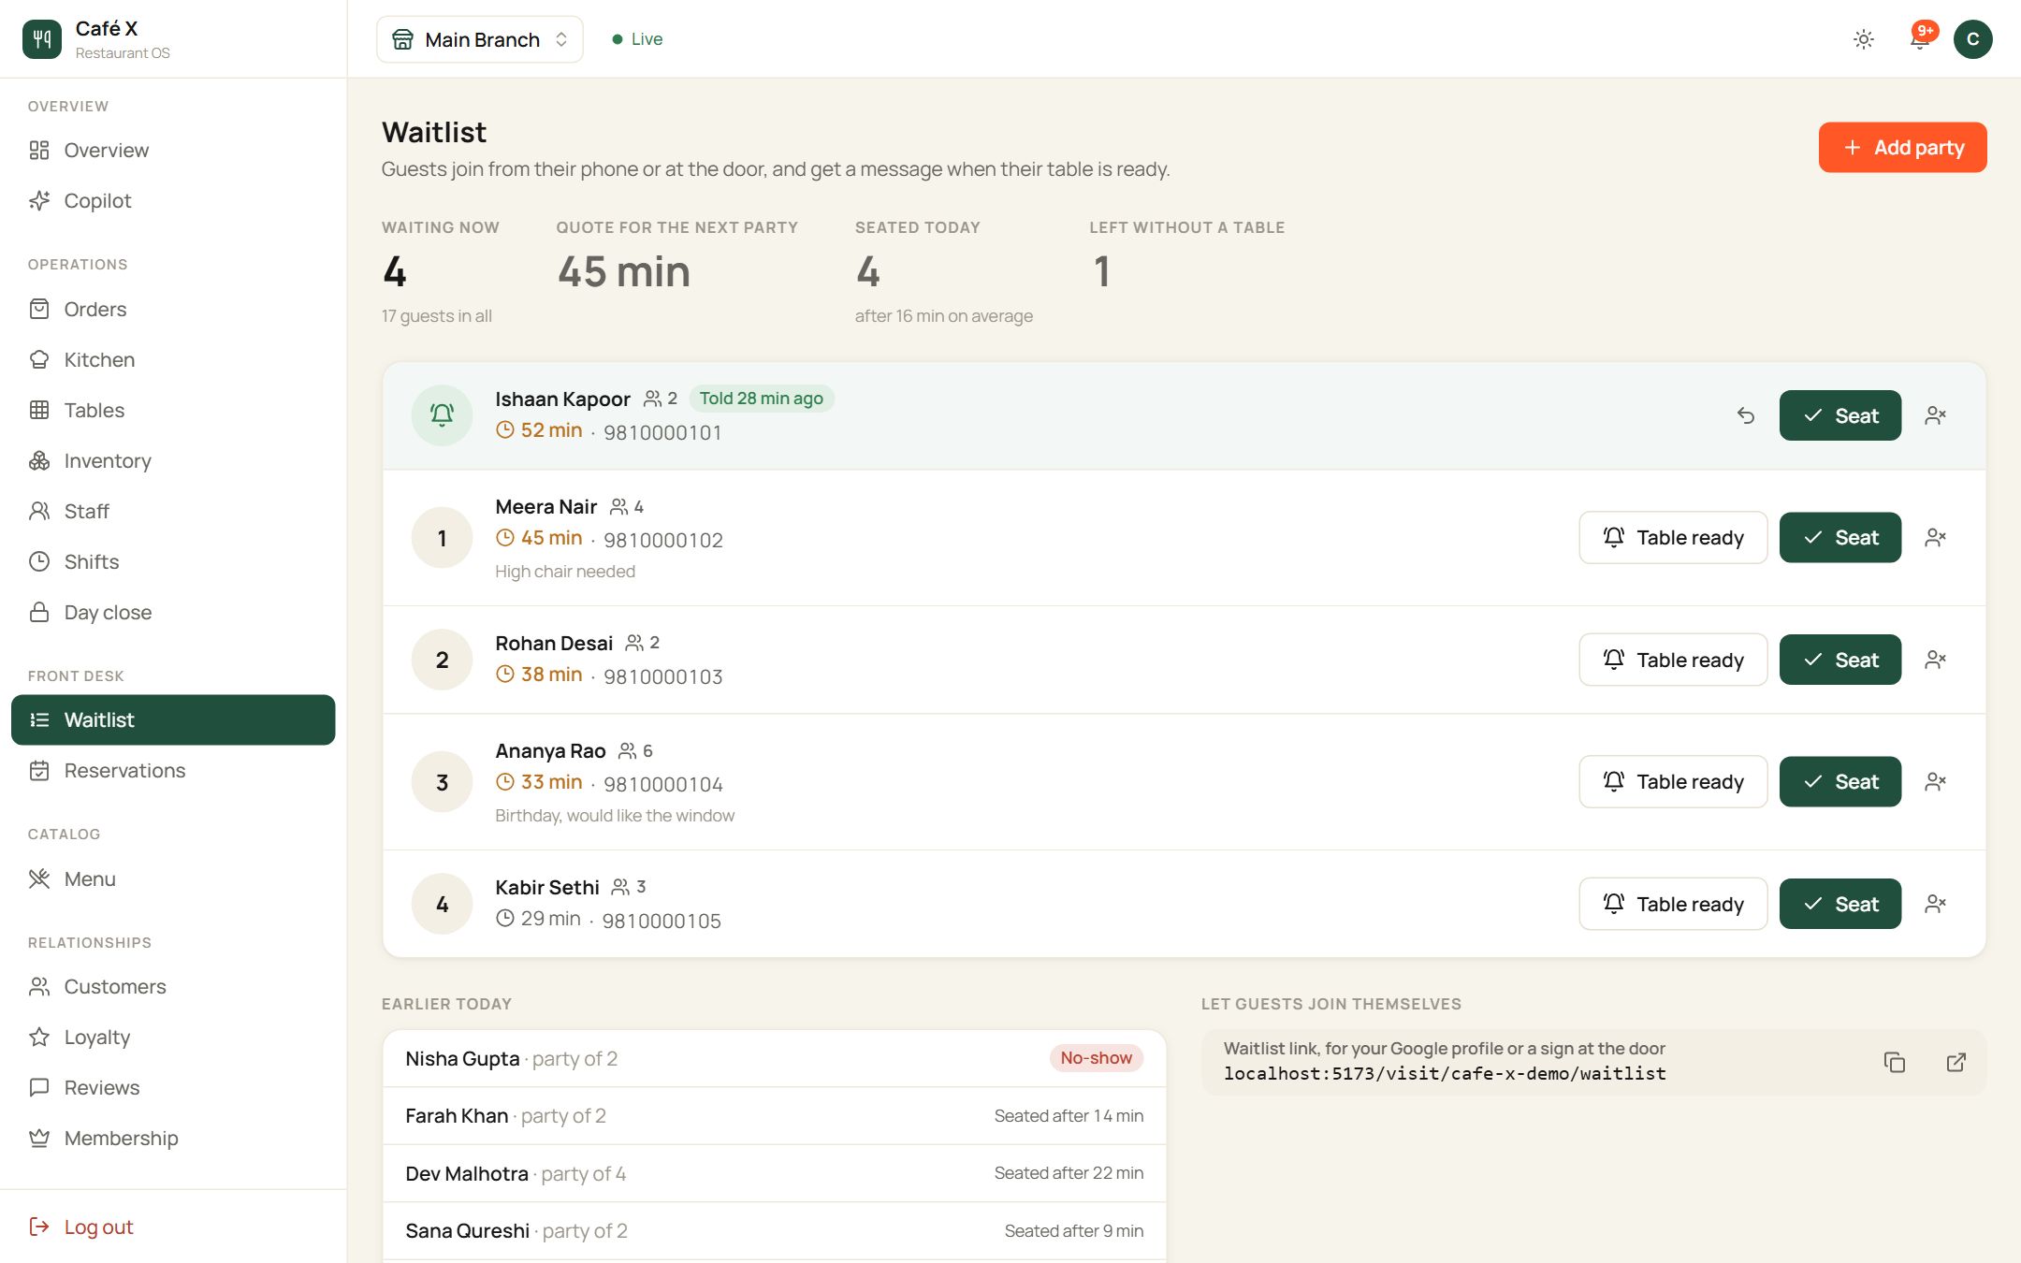Navigate to Shifts
Screen dimensions: 2021x1263
click(173, 561)
